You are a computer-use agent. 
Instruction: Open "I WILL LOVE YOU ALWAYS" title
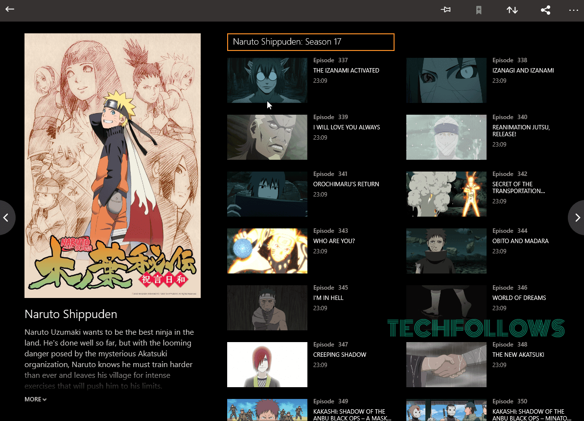tap(347, 127)
